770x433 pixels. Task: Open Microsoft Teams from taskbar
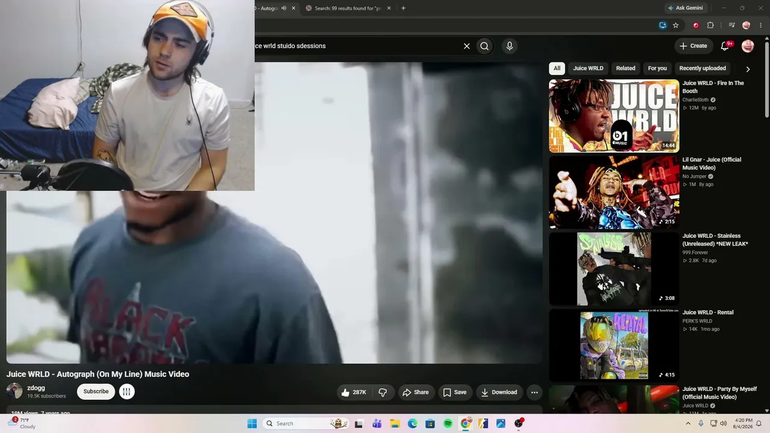[x=377, y=423]
